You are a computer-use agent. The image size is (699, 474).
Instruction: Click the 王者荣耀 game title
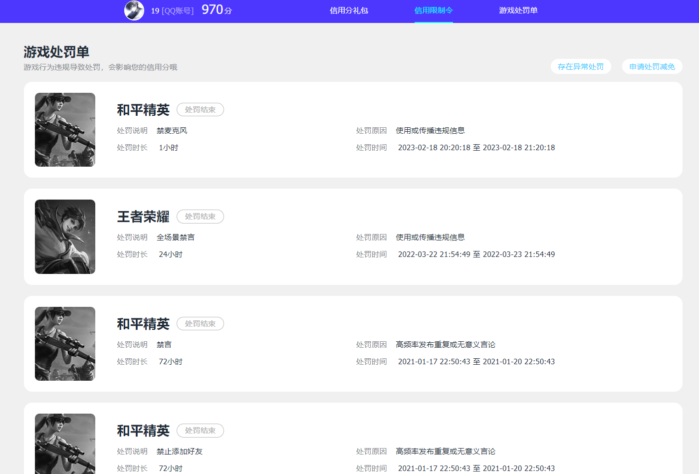[143, 217]
